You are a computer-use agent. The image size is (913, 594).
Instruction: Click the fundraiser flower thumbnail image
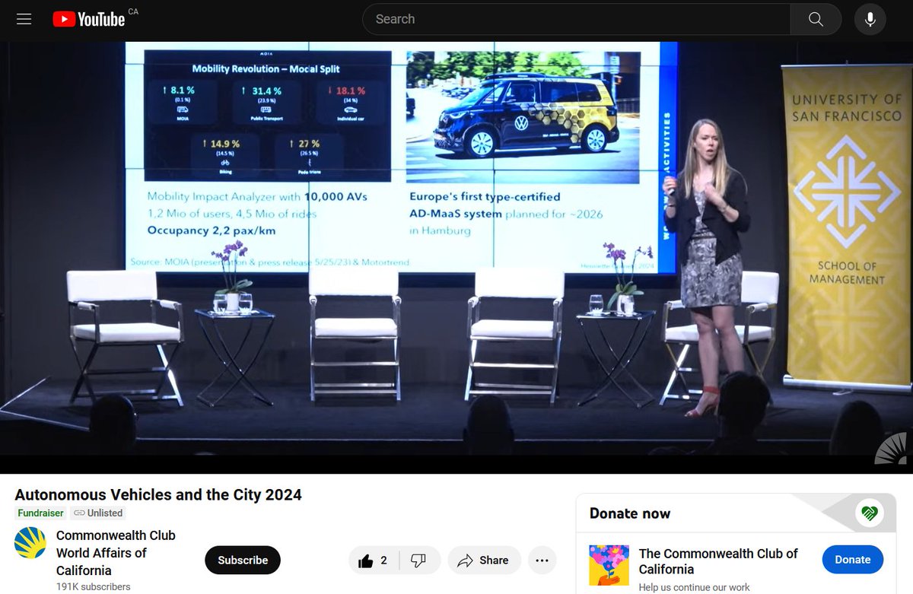click(609, 565)
